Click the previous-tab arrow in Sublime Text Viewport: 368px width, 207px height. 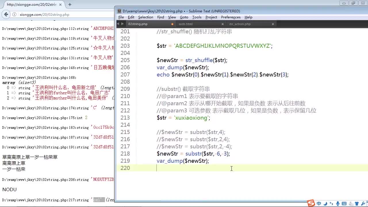tap(118, 24)
